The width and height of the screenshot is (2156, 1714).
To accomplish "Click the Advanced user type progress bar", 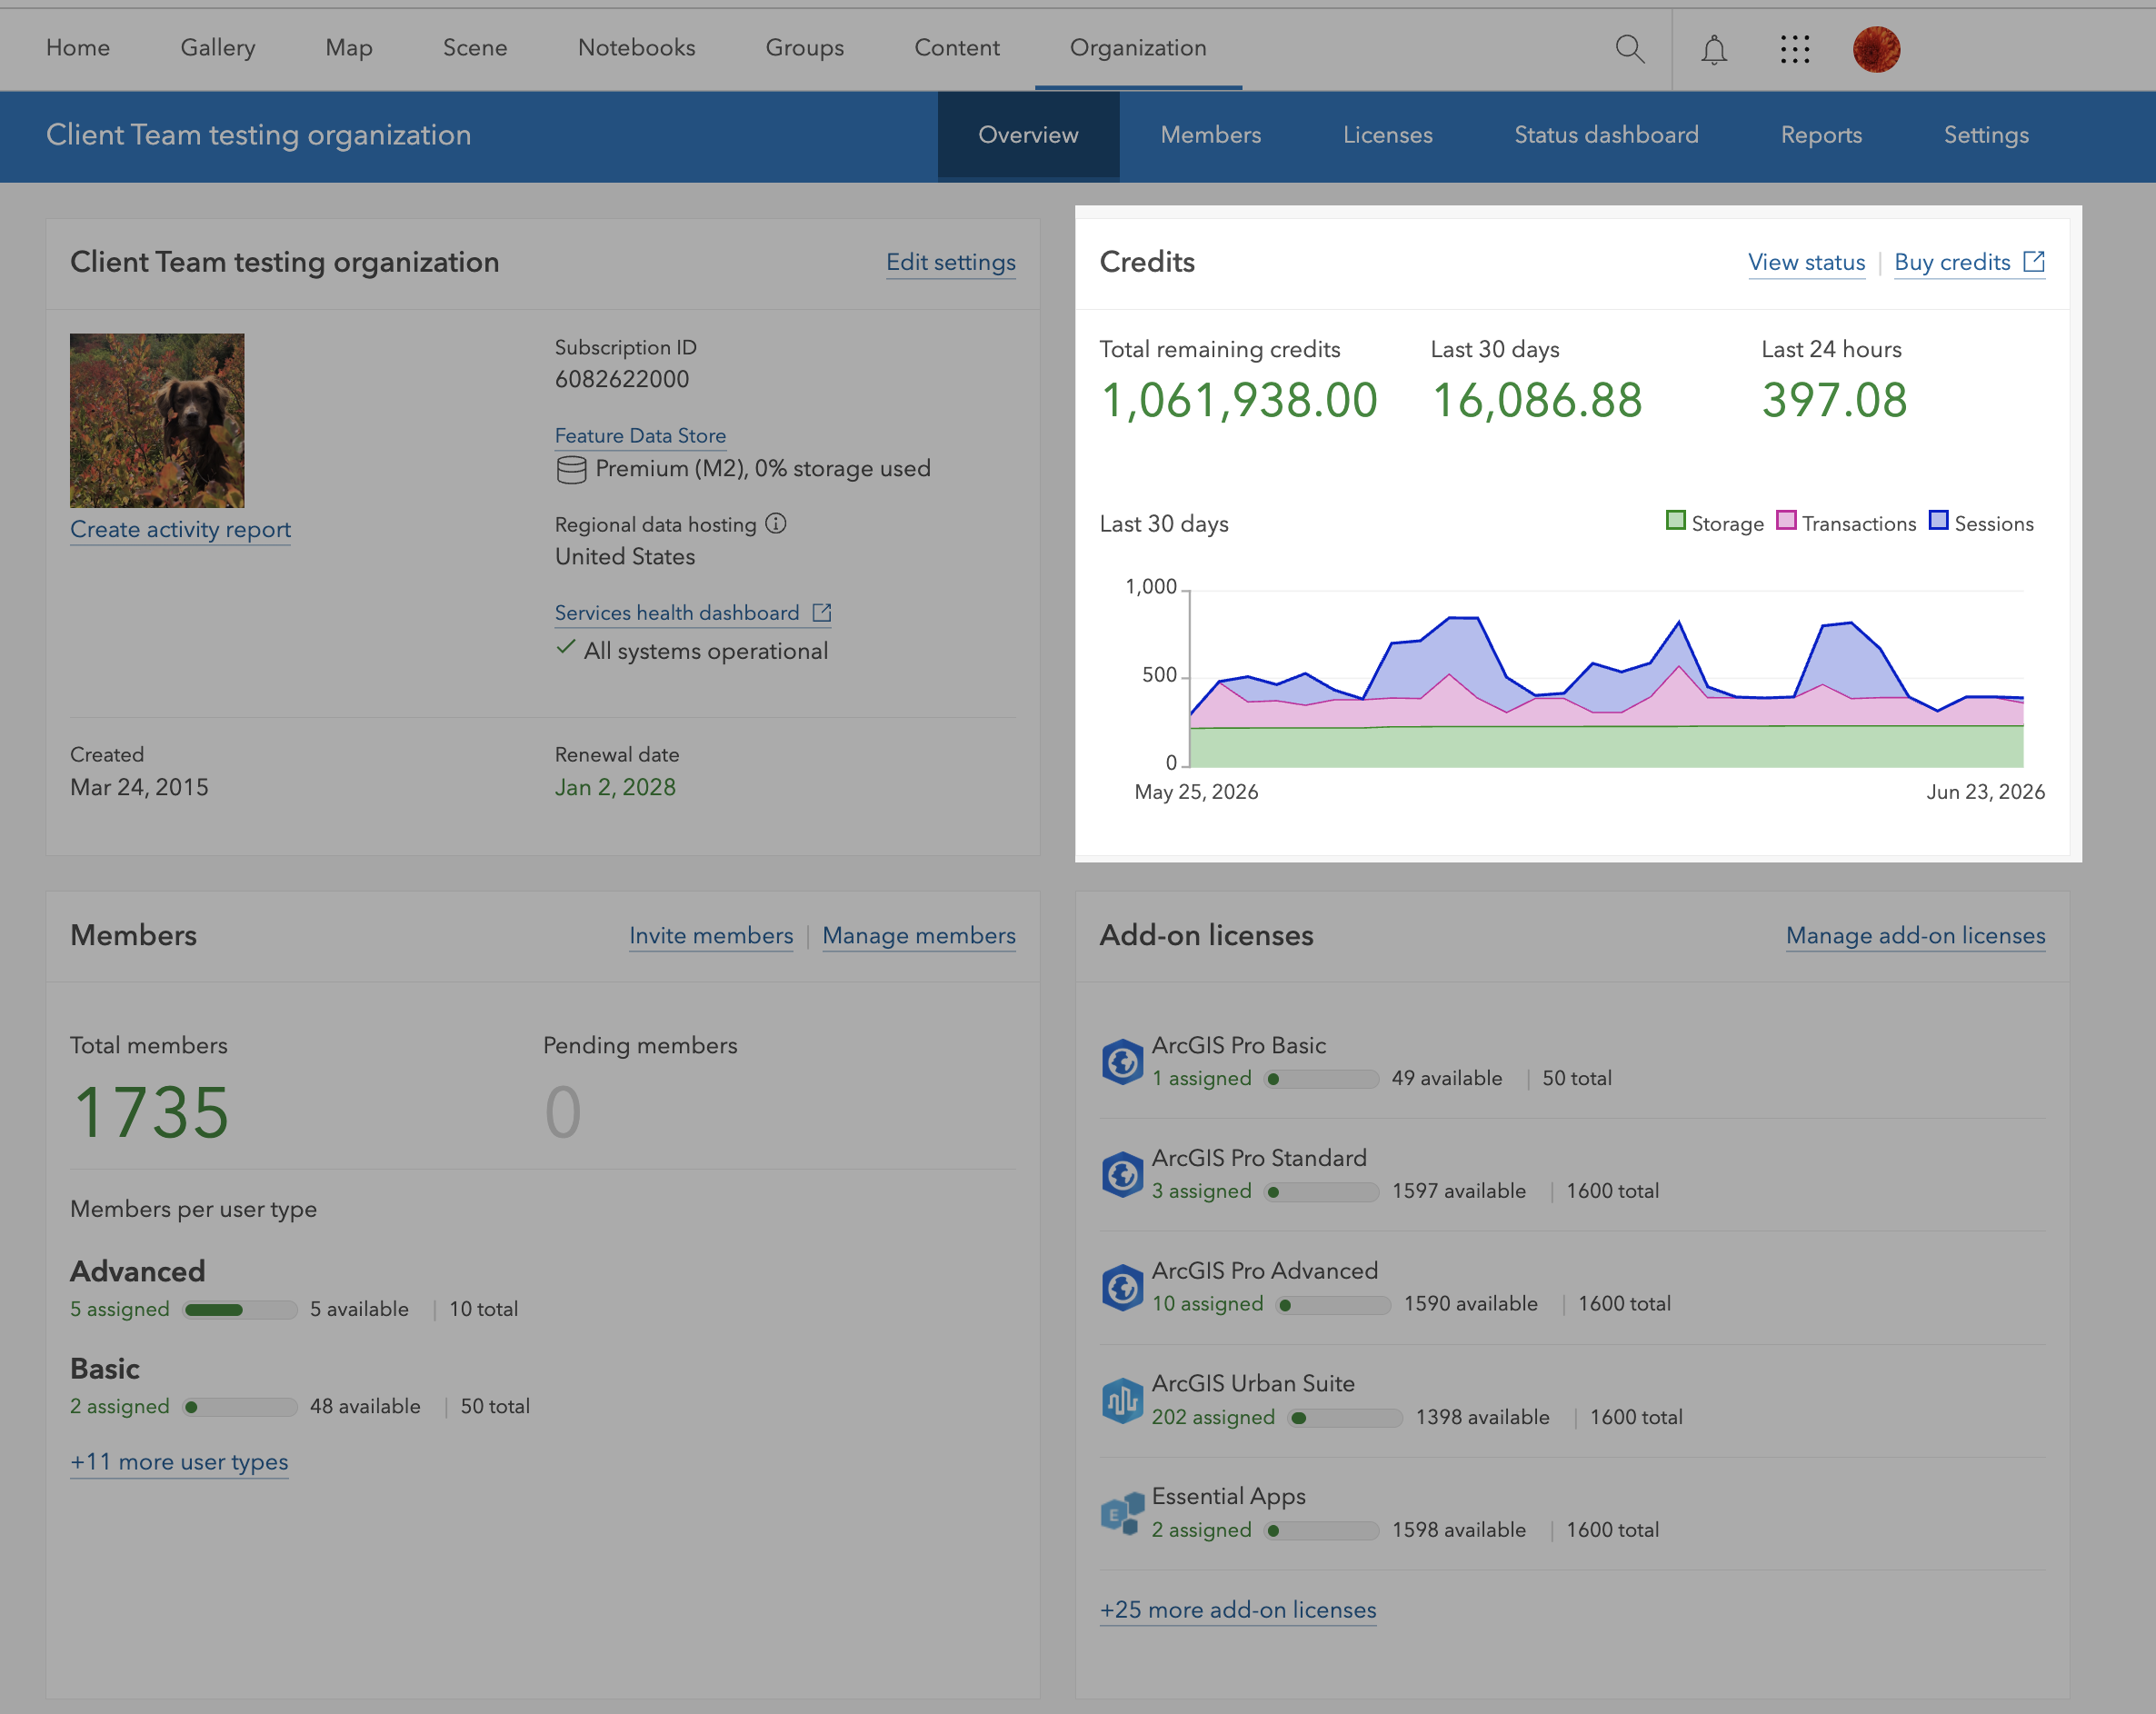I will click(x=240, y=1309).
